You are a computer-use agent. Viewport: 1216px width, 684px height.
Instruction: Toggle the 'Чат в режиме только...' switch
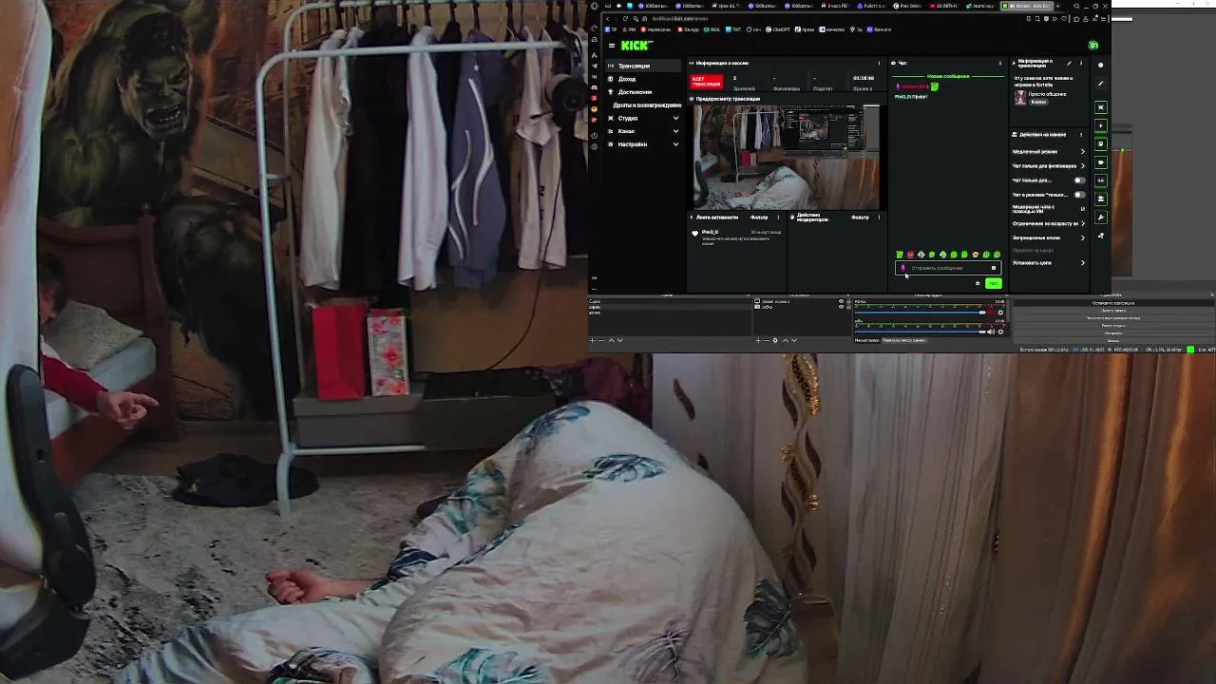1079,194
